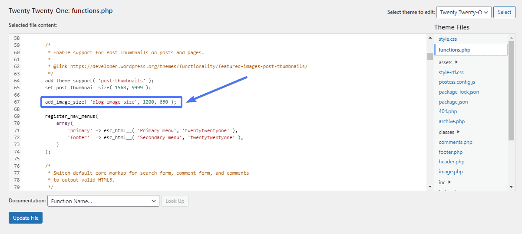This screenshot has height=234, width=522.
Task: Open style-rtl.css file
Action: [451, 72]
